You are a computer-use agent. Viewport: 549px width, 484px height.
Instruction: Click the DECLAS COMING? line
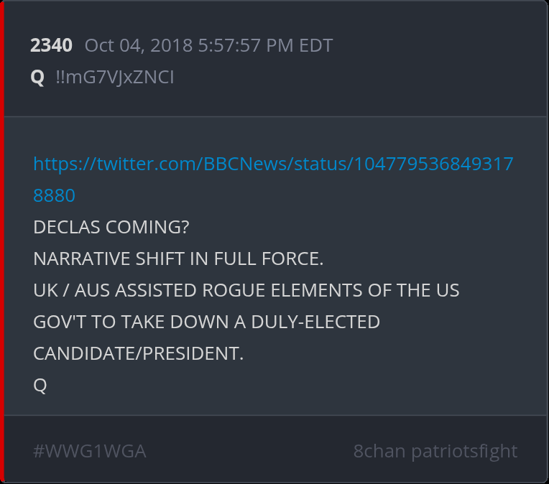coord(111,227)
